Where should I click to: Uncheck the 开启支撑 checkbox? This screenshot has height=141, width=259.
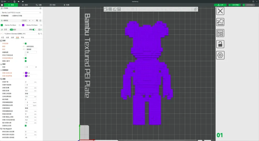coord(26,43)
